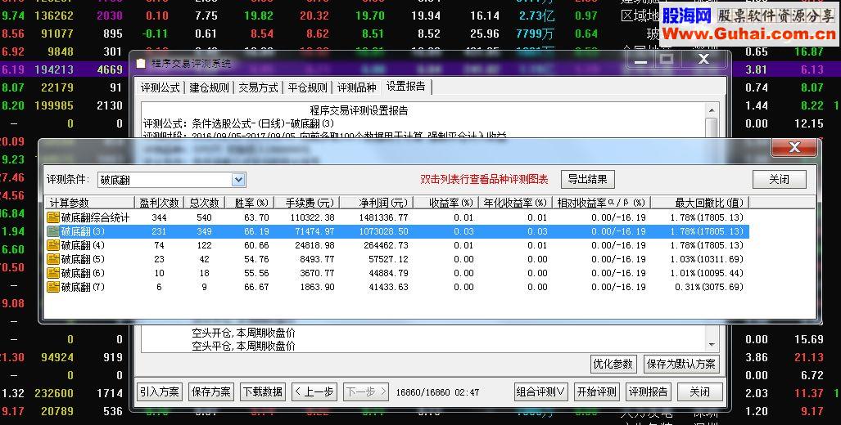Viewport: 841px width, 425px height.
Task: Click 关闭 button in results window
Action: tap(780, 179)
